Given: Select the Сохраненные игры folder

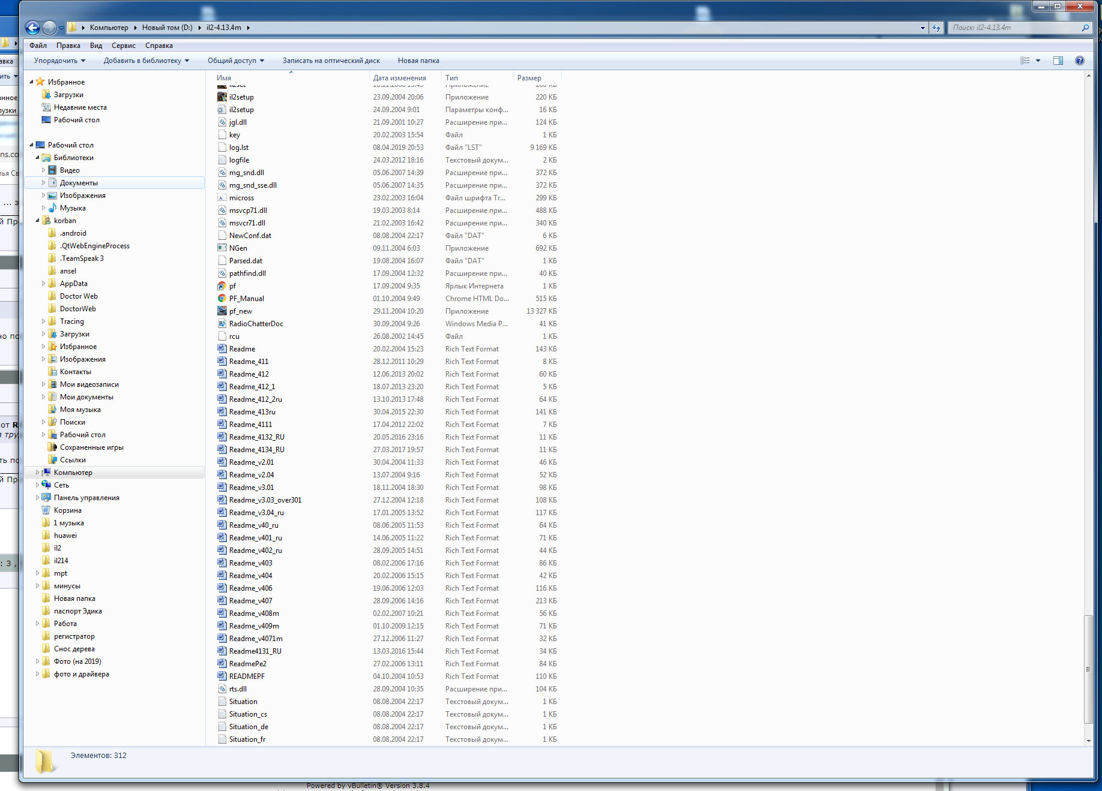Looking at the screenshot, I should pyautogui.click(x=92, y=447).
